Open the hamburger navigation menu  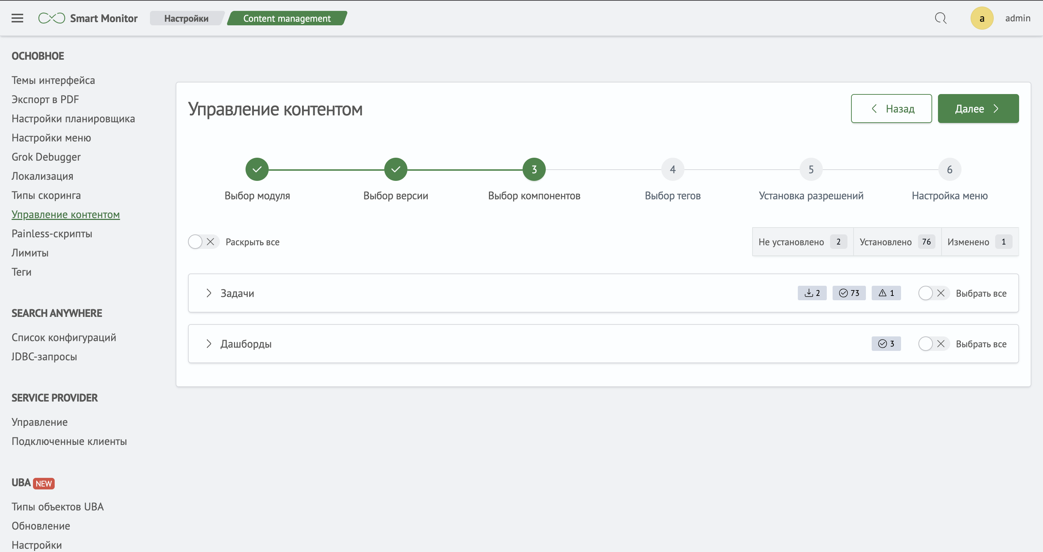click(x=17, y=18)
